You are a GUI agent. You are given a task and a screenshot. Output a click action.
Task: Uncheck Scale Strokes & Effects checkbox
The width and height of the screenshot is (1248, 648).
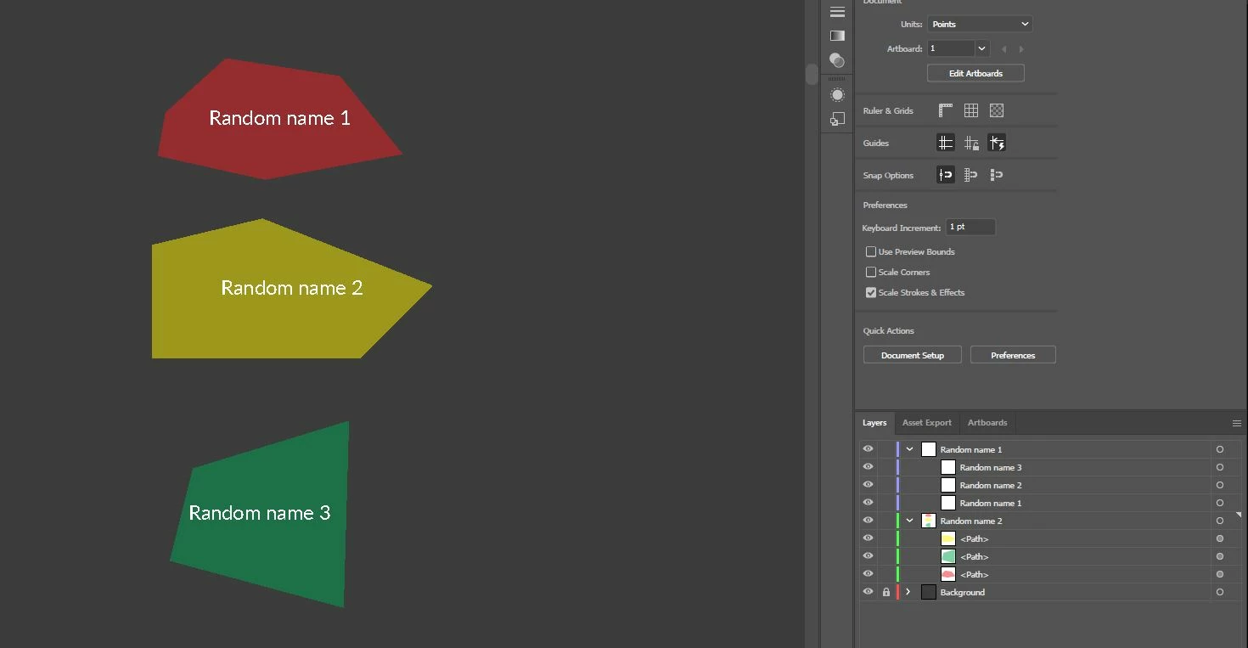(871, 293)
